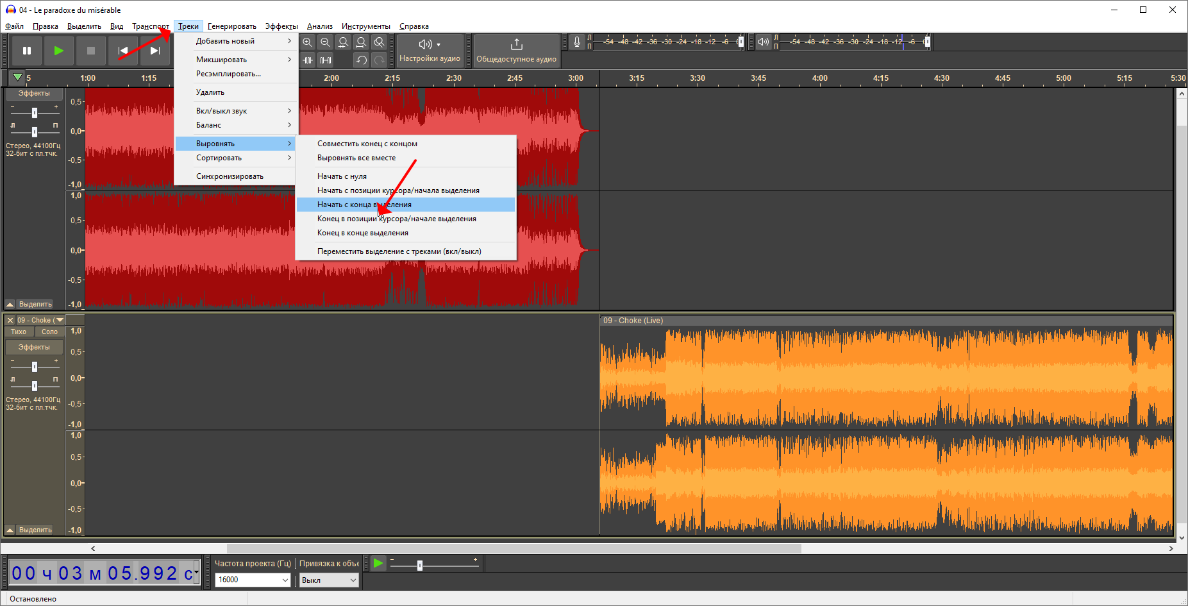Expand Сортировать submenu
The height and width of the screenshot is (606, 1188).
(236, 158)
